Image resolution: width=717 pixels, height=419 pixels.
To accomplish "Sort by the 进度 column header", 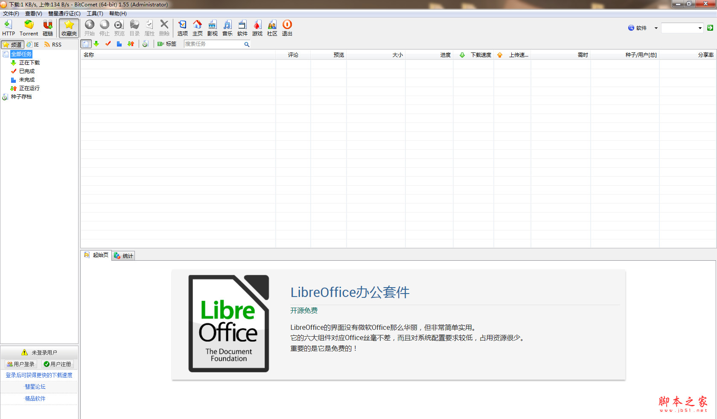I will coord(429,55).
